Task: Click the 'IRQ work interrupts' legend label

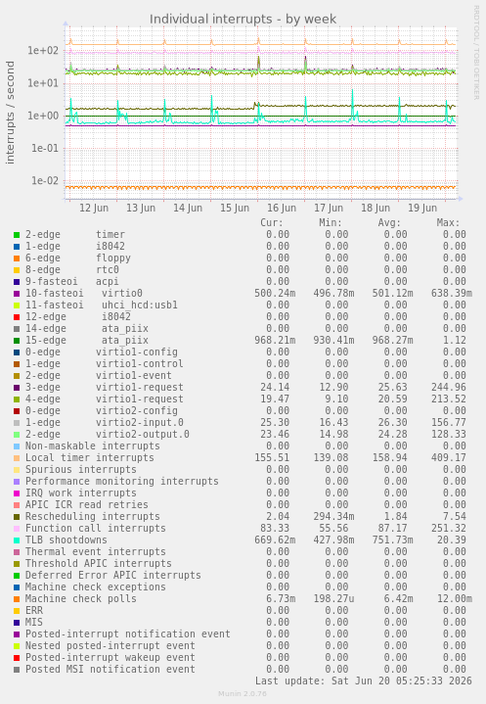Action: [81, 493]
